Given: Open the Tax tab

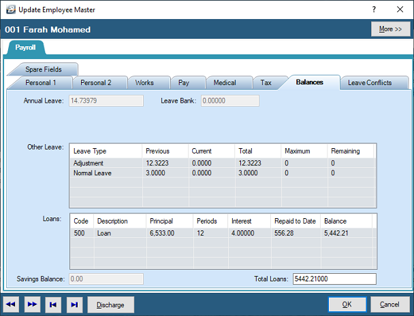Looking at the screenshot, I should click(266, 83).
